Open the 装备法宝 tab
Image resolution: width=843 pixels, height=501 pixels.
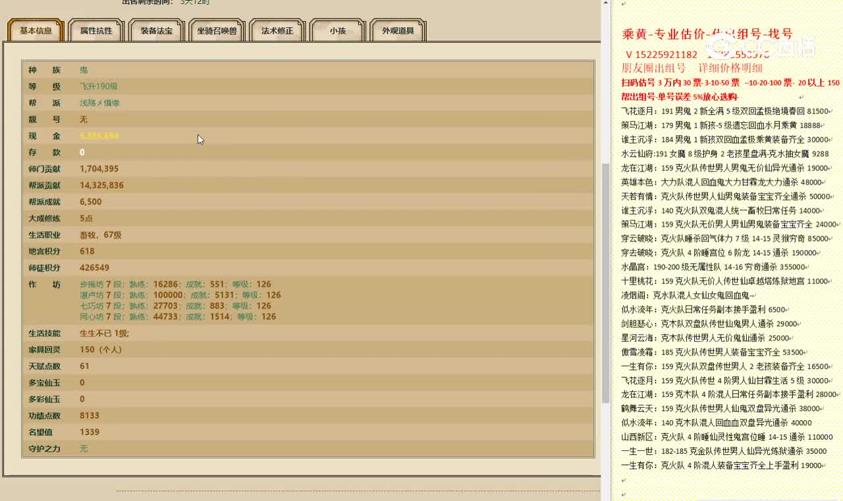pyautogui.click(x=157, y=30)
